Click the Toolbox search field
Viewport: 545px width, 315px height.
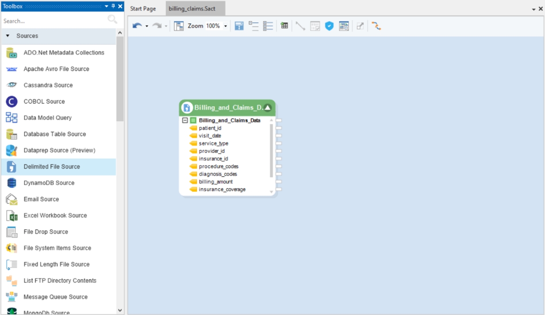point(53,21)
